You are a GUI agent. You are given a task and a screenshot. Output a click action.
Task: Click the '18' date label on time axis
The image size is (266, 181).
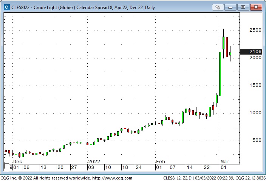click(x=125, y=167)
